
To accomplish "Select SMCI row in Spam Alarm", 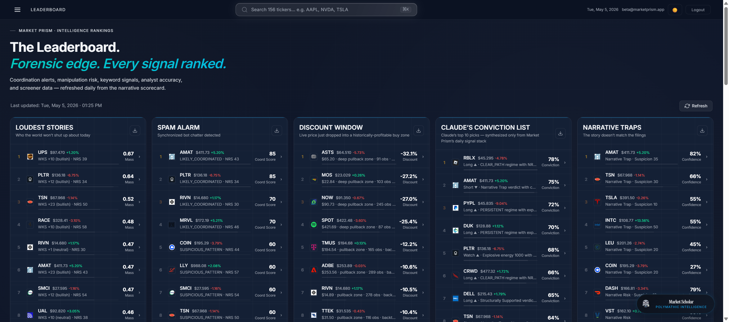I will click(220, 293).
